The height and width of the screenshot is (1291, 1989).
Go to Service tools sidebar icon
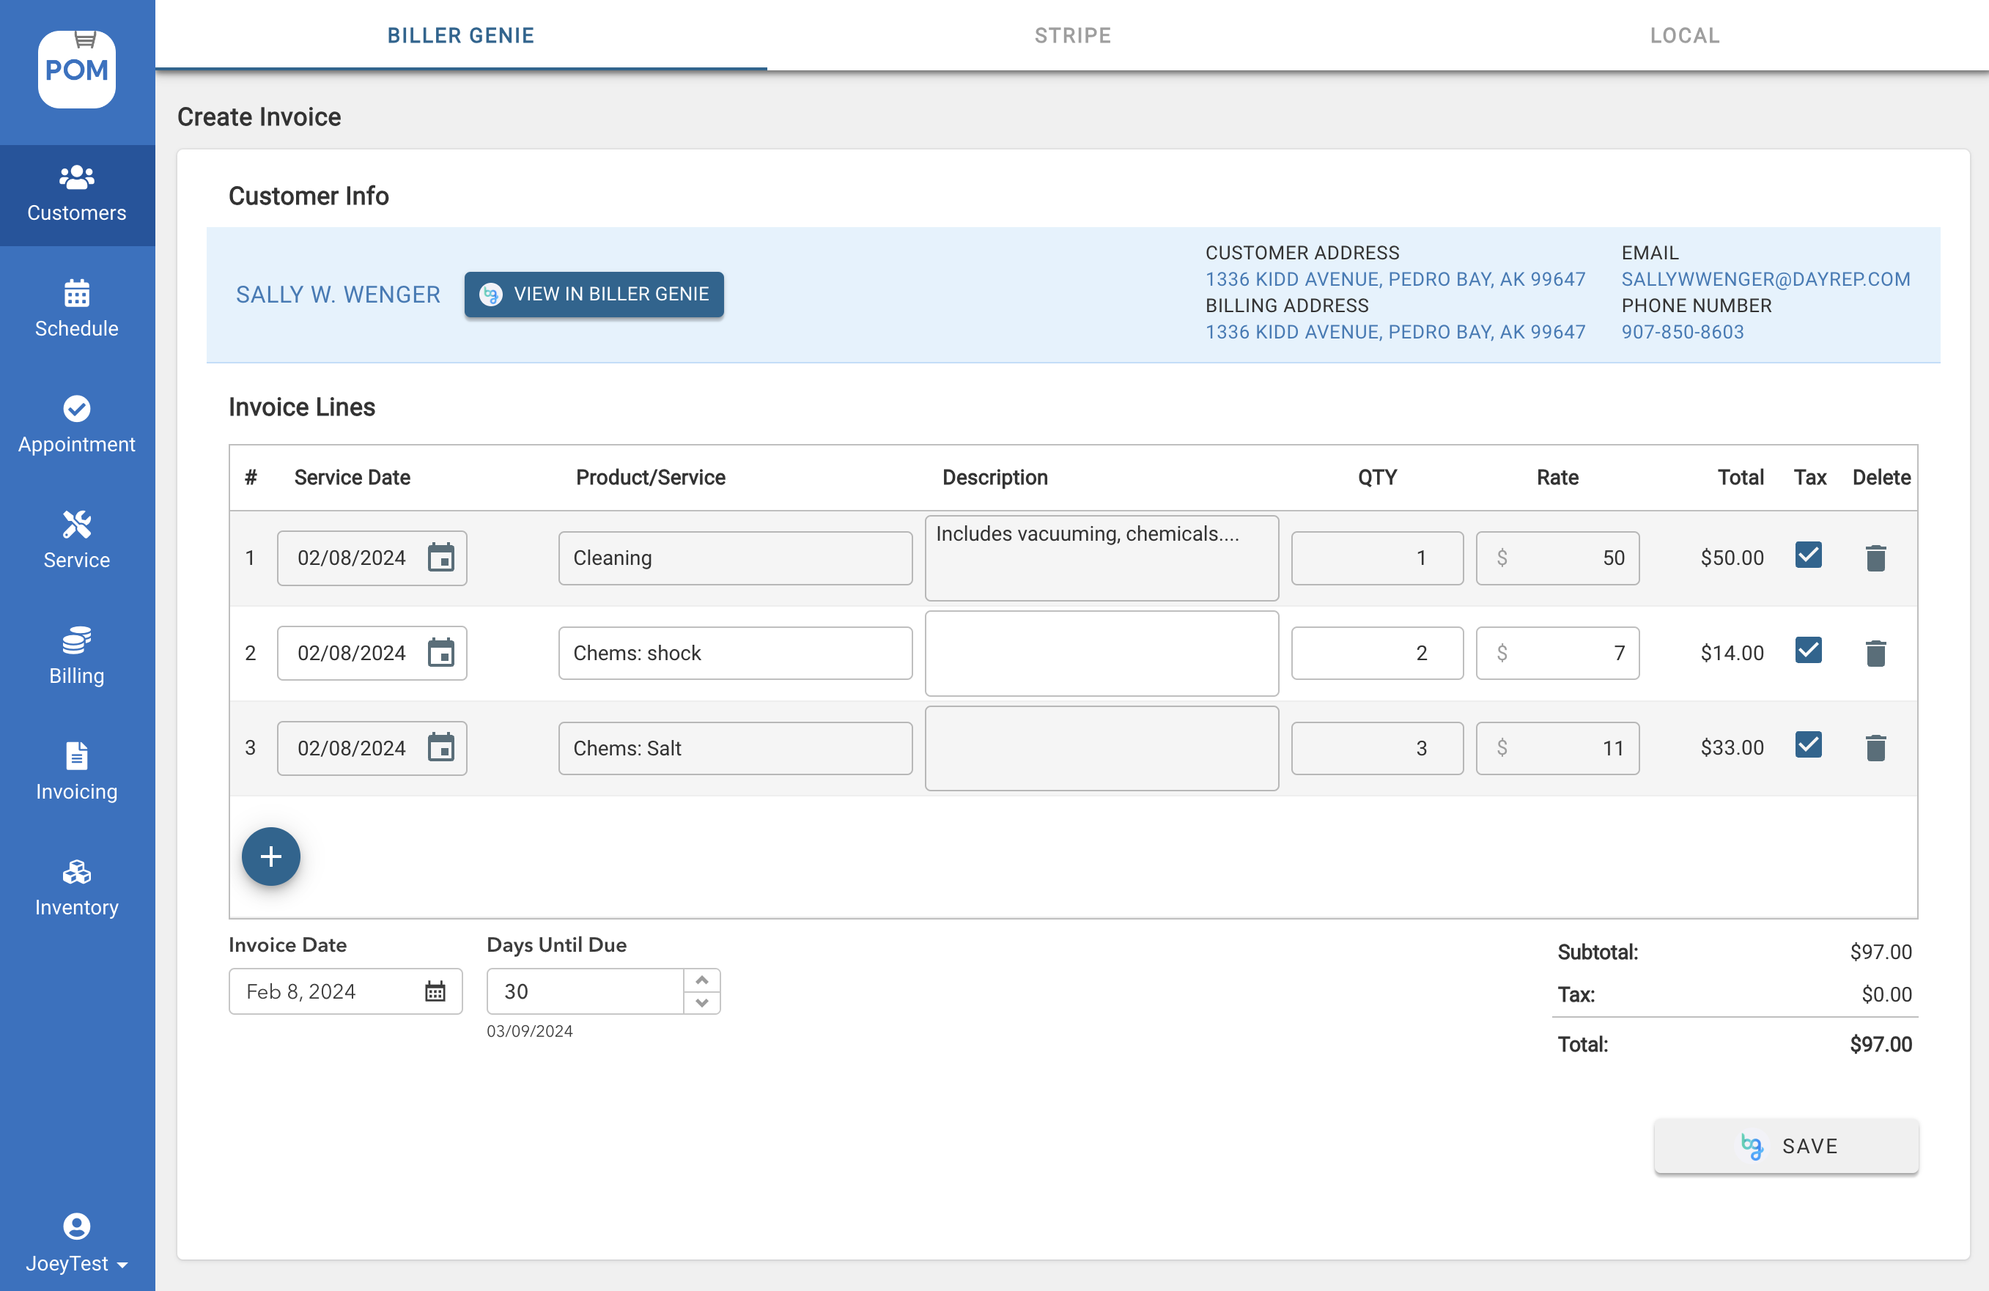[x=76, y=525]
